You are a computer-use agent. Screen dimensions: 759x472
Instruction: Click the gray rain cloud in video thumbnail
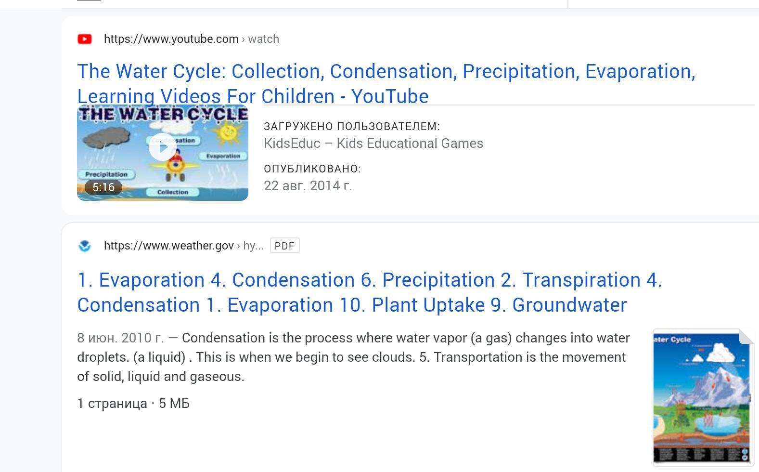click(x=106, y=138)
